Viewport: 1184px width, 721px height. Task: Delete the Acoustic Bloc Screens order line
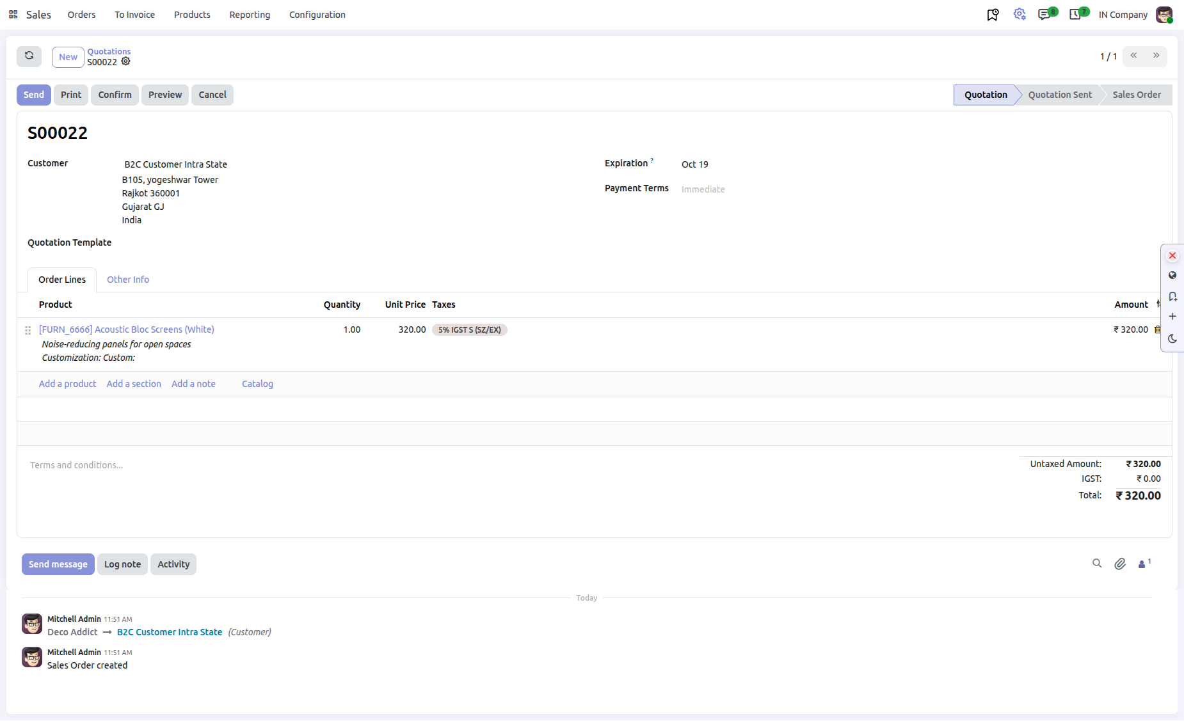point(1157,329)
